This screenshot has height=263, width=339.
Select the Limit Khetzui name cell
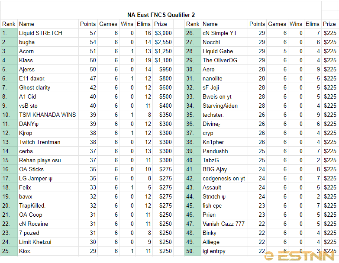pos(48,242)
